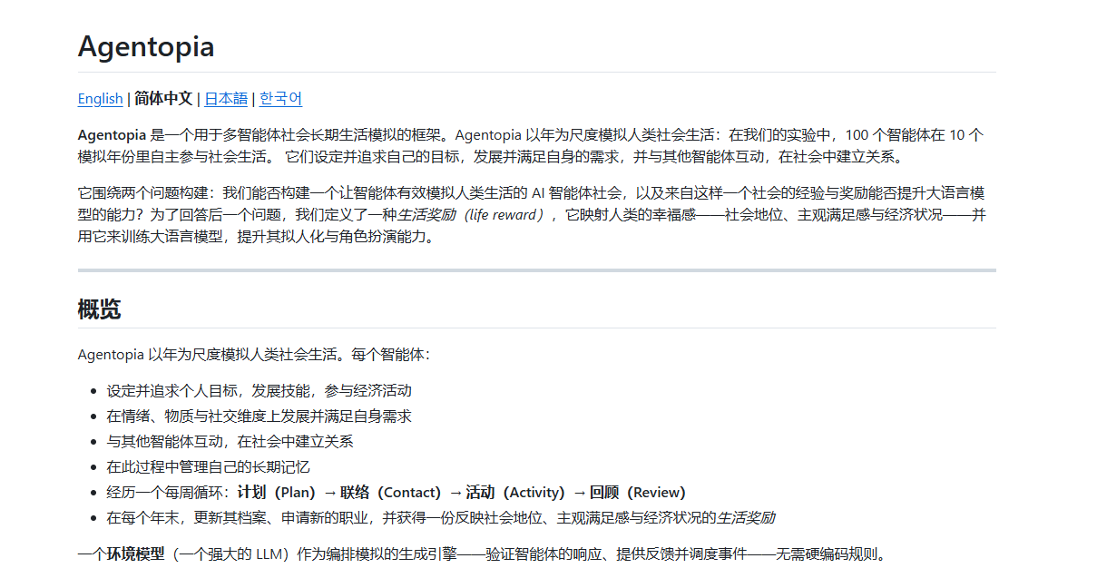Click the 回顾 (Review) step text

(638, 493)
